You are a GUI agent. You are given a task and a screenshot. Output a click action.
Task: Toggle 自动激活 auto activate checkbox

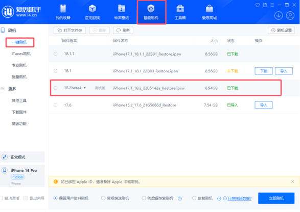tap(1, 198)
